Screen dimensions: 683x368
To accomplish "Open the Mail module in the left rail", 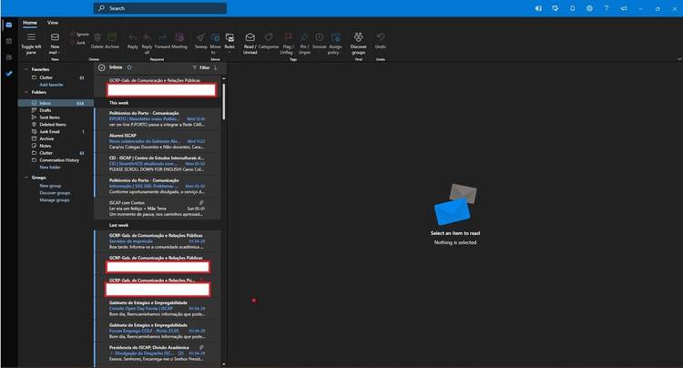I will click(9, 25).
